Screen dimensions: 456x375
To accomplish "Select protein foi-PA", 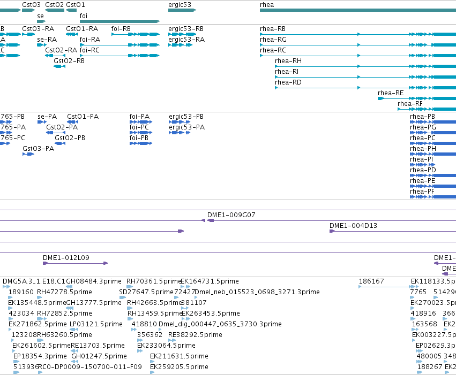I will click(x=140, y=117).
